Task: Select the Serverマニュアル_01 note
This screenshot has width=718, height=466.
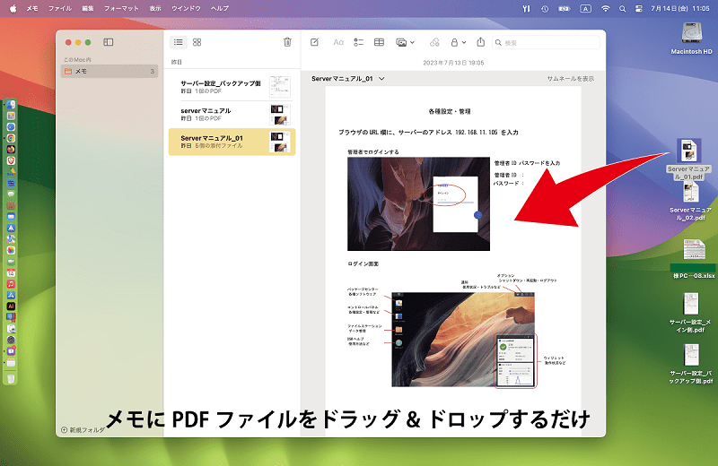Action: (232, 142)
